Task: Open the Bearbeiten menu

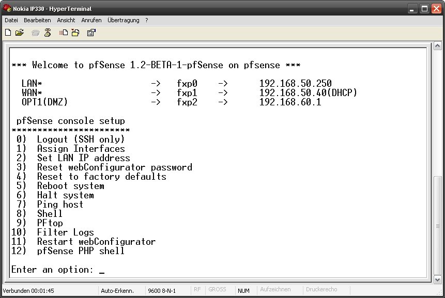Action: click(37, 20)
